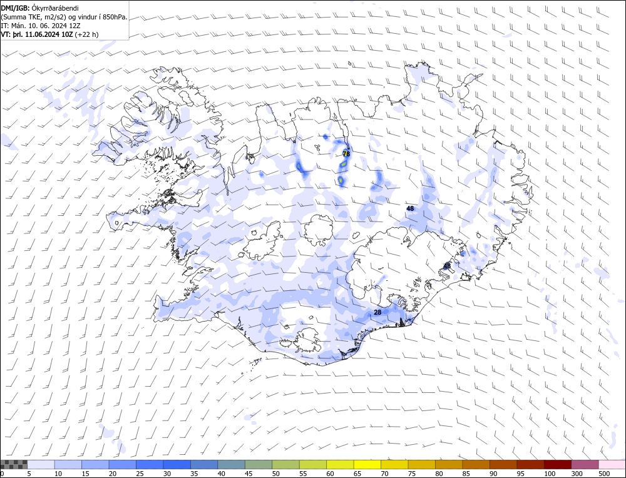Click the 95–100 dark red legend swatch
The image size is (626, 478).
click(x=530, y=464)
